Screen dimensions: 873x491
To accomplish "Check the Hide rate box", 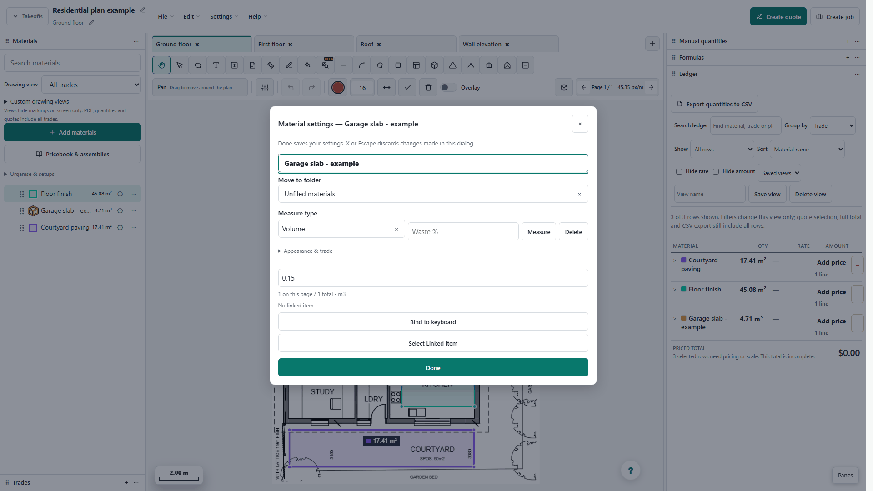I will point(679,172).
